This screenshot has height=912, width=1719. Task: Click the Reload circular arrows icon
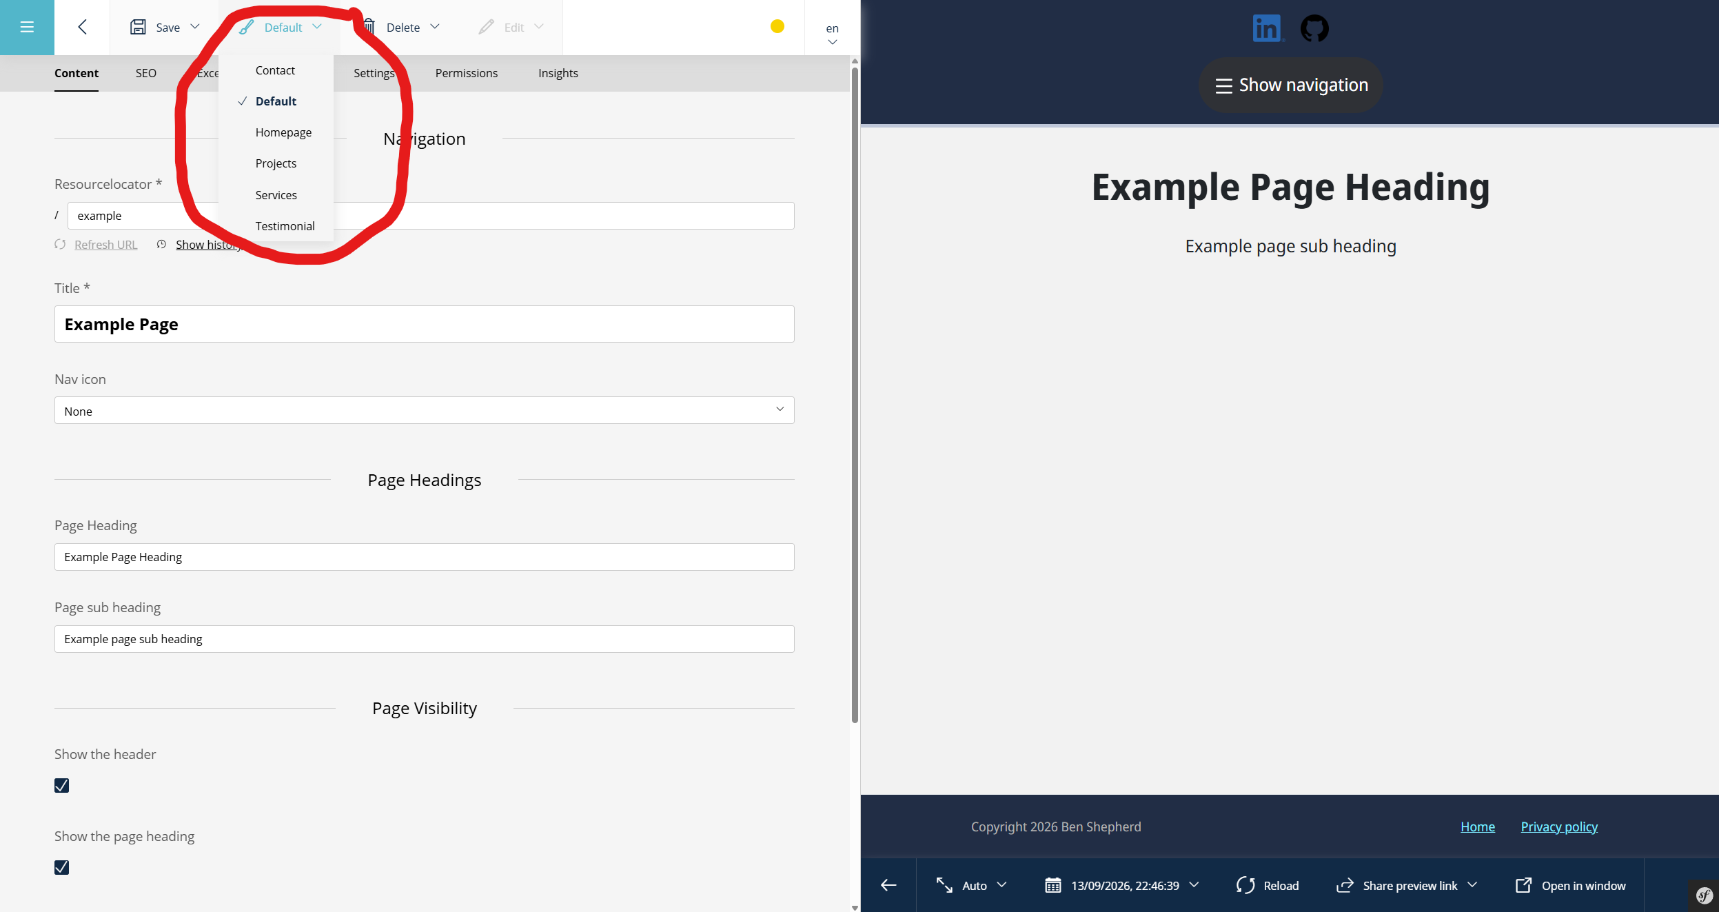[x=1245, y=886]
